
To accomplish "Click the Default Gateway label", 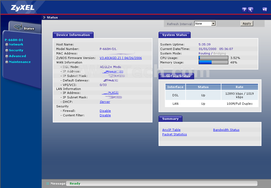I will tap(76, 80).
